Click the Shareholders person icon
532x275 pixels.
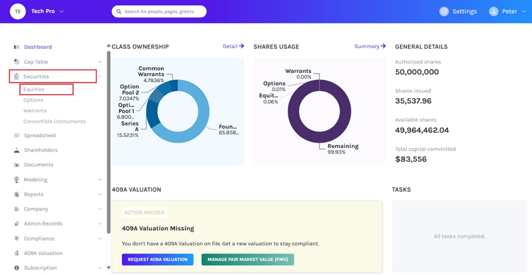click(x=16, y=150)
